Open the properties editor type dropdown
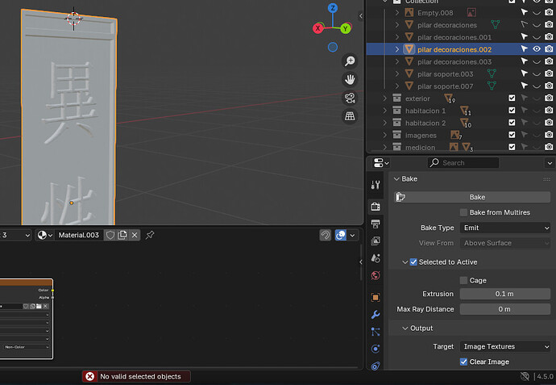The image size is (556, 385). [x=381, y=163]
